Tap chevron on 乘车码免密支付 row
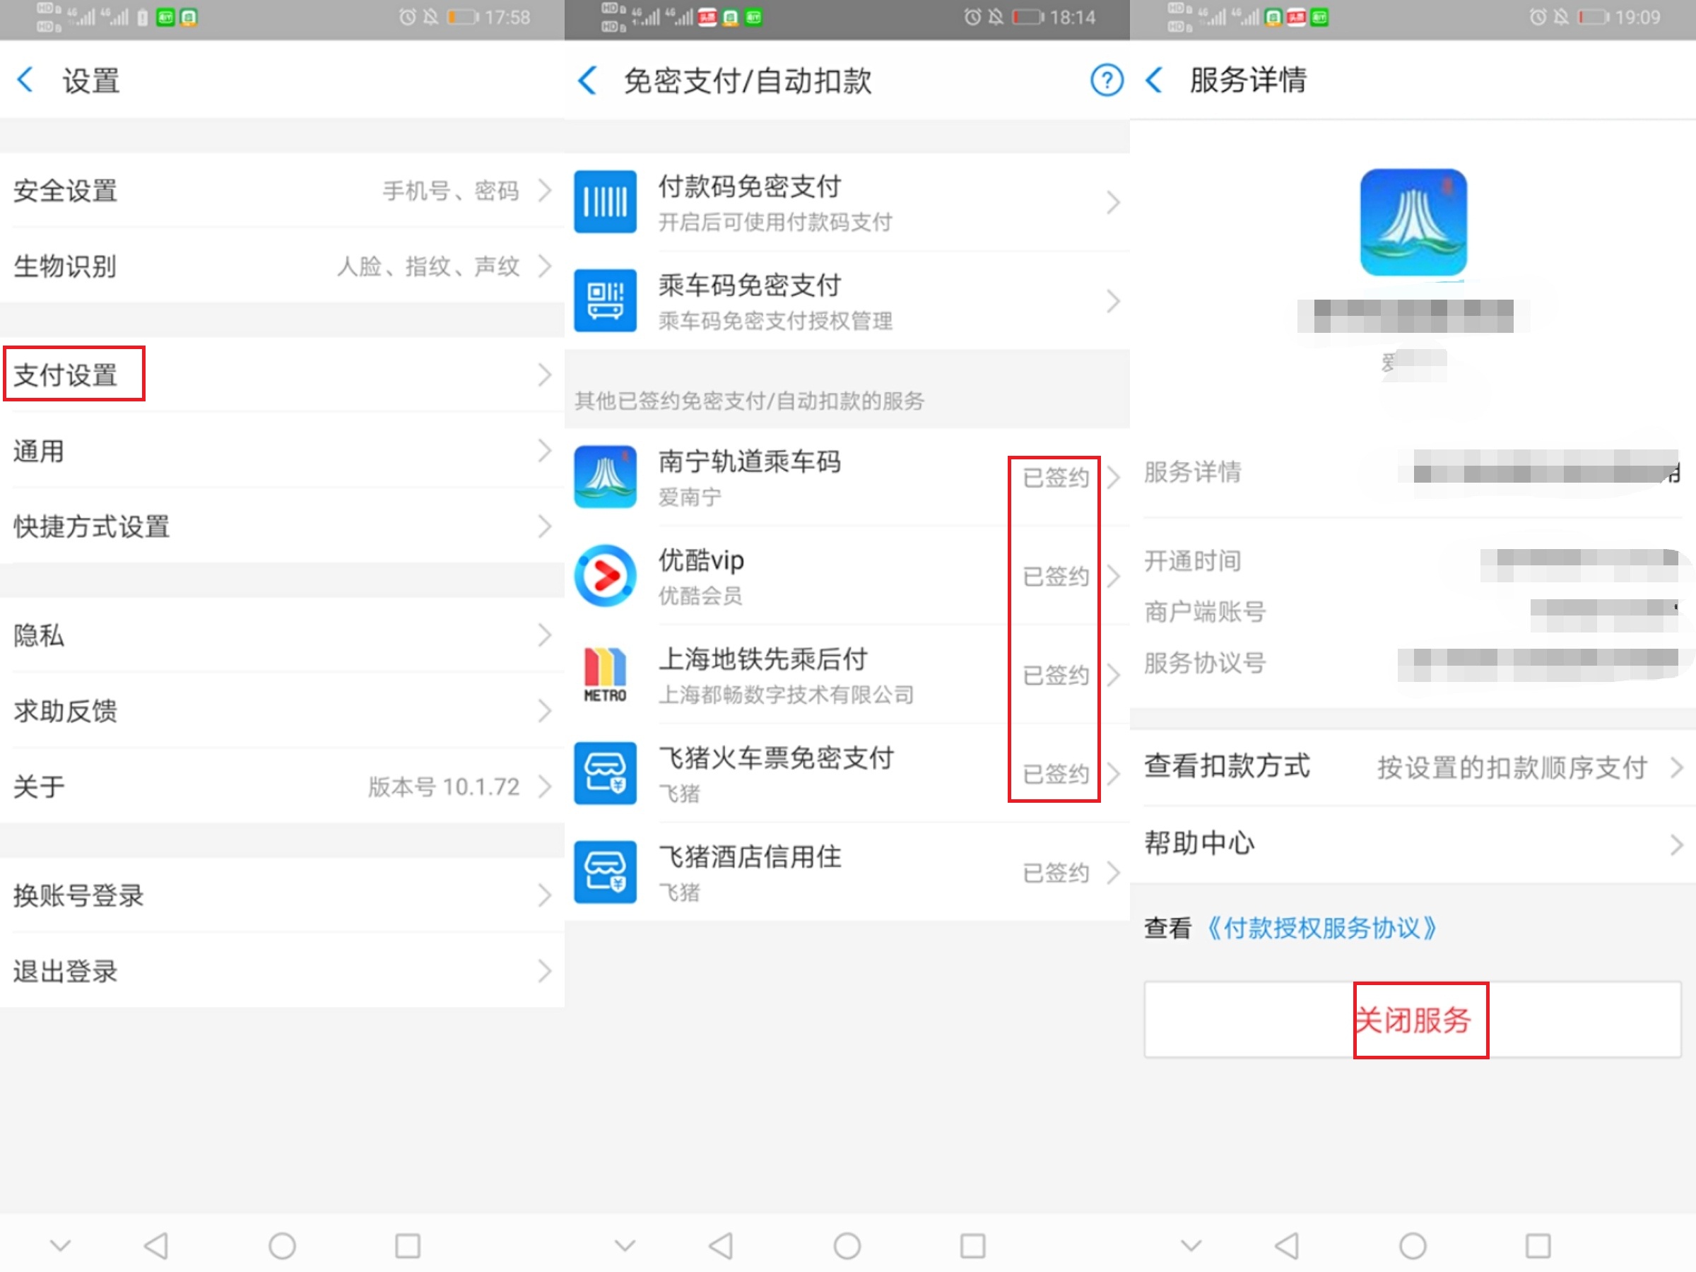Image resolution: width=1696 pixels, height=1272 pixels. pyautogui.click(x=1113, y=301)
